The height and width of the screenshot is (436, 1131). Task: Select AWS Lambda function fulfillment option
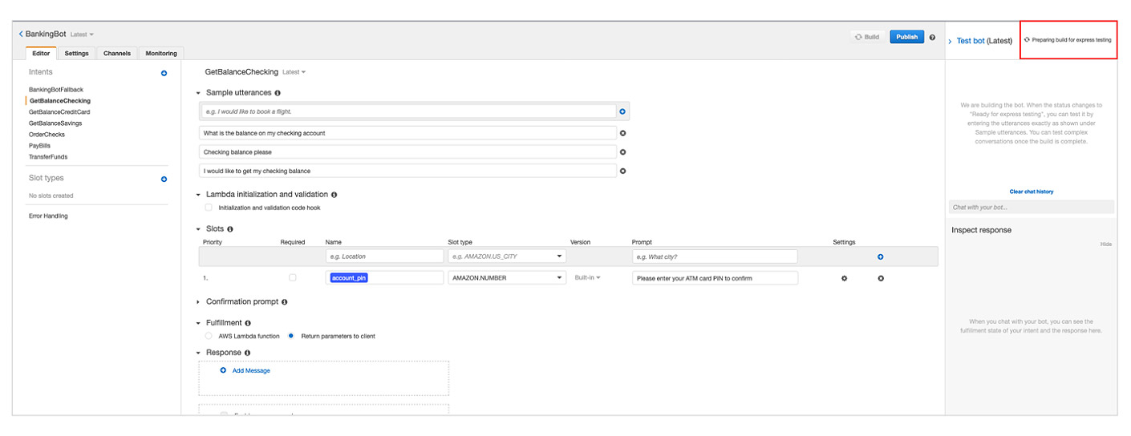click(x=209, y=336)
